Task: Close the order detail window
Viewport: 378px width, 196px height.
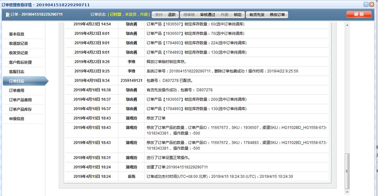Action: coord(372,4)
